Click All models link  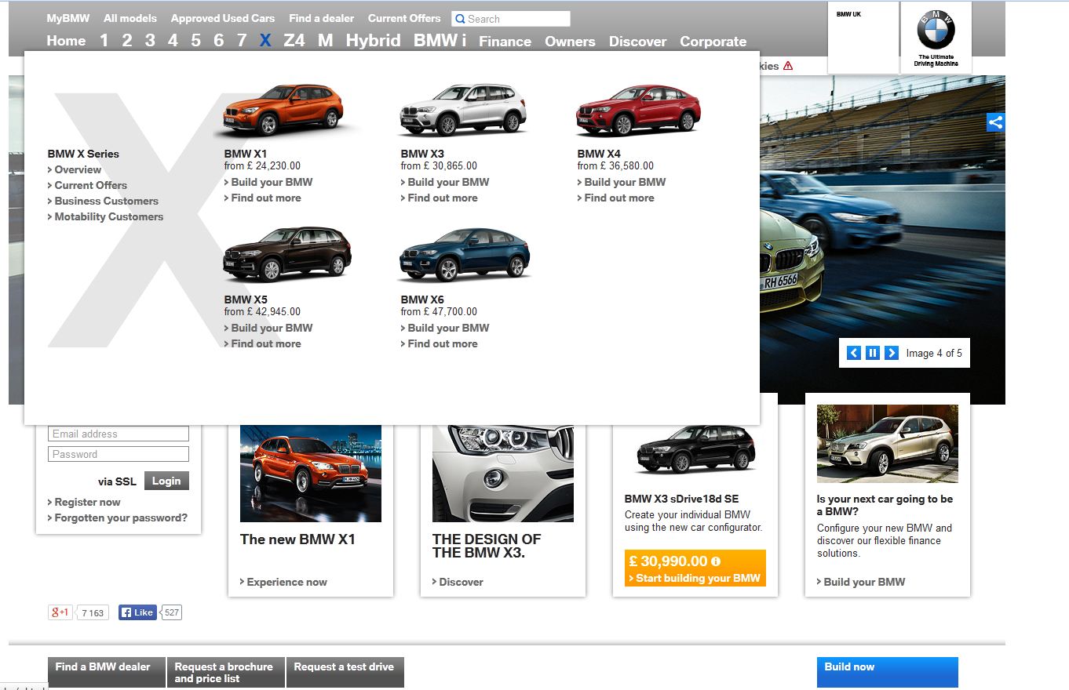[x=130, y=18]
